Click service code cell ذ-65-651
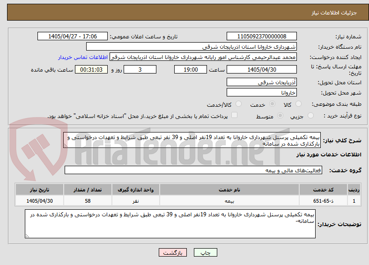 coord(324,201)
